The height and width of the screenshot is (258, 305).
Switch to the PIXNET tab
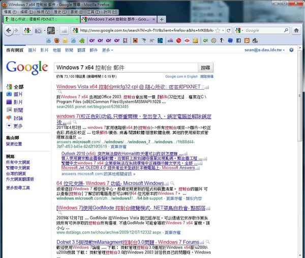coord(42,19)
